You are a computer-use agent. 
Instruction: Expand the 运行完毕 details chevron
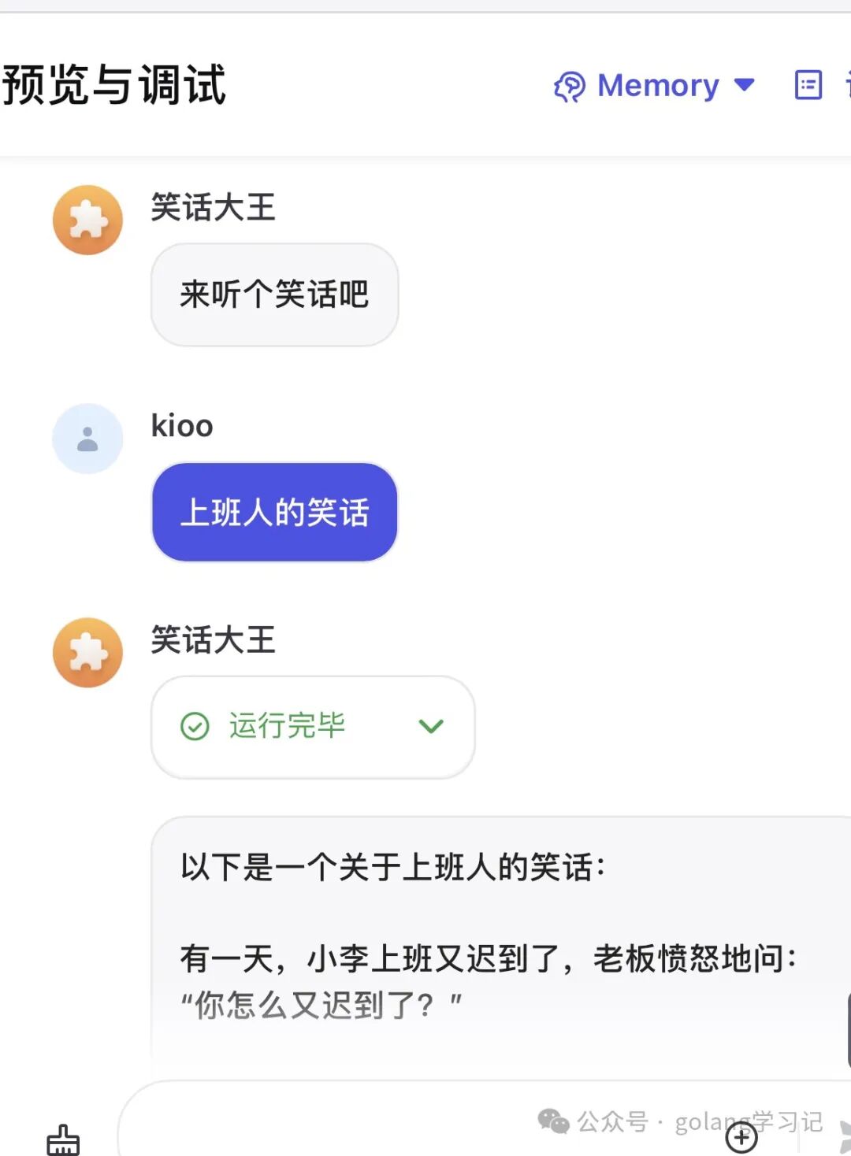click(x=431, y=726)
